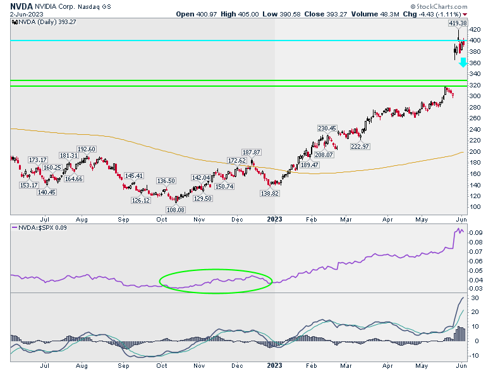
Task: Click the Nasdaq GS exchange label
Action: pos(94,6)
